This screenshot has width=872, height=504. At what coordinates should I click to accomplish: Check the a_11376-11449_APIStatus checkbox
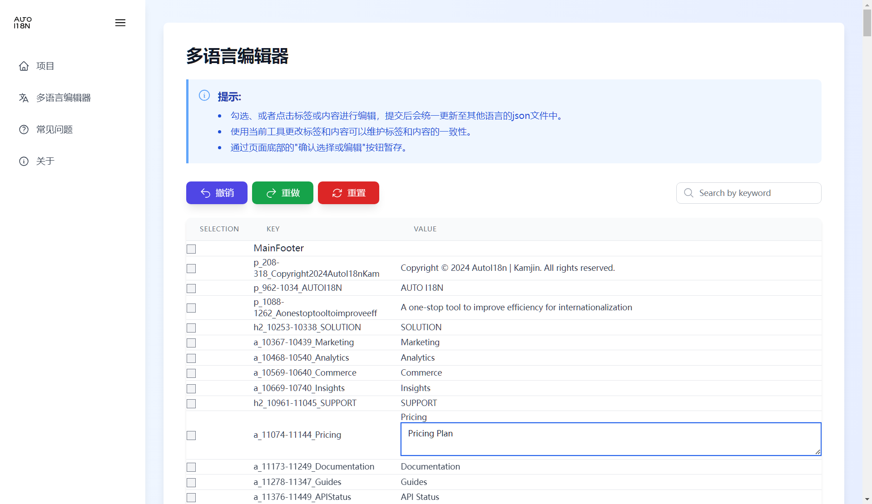pyautogui.click(x=191, y=498)
